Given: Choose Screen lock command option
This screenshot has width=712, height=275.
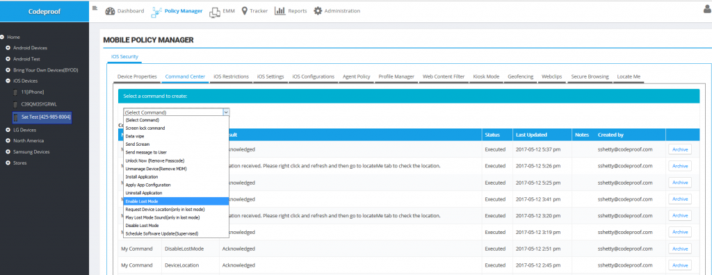Looking at the screenshot, I should 176,128.
